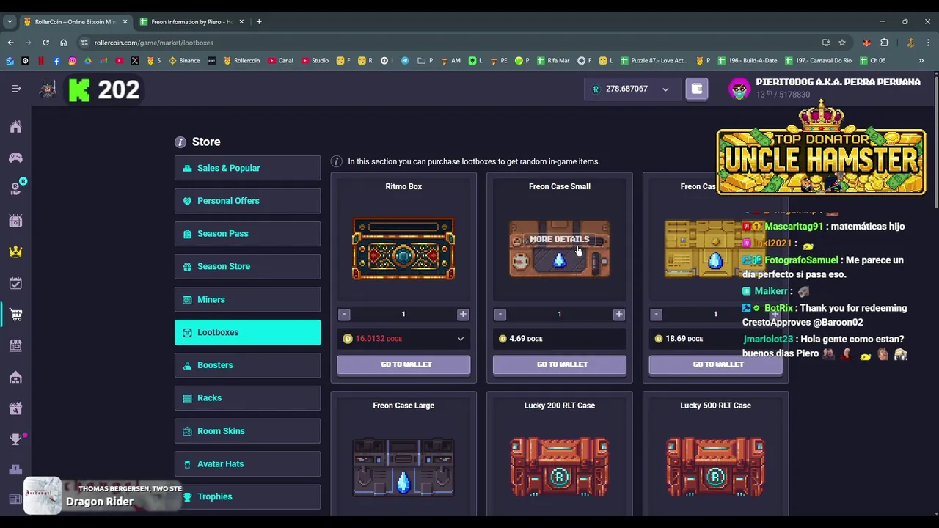Open the calendar-check tasks icon in sidebar
This screenshot has height=528, width=939.
[x=15, y=283]
